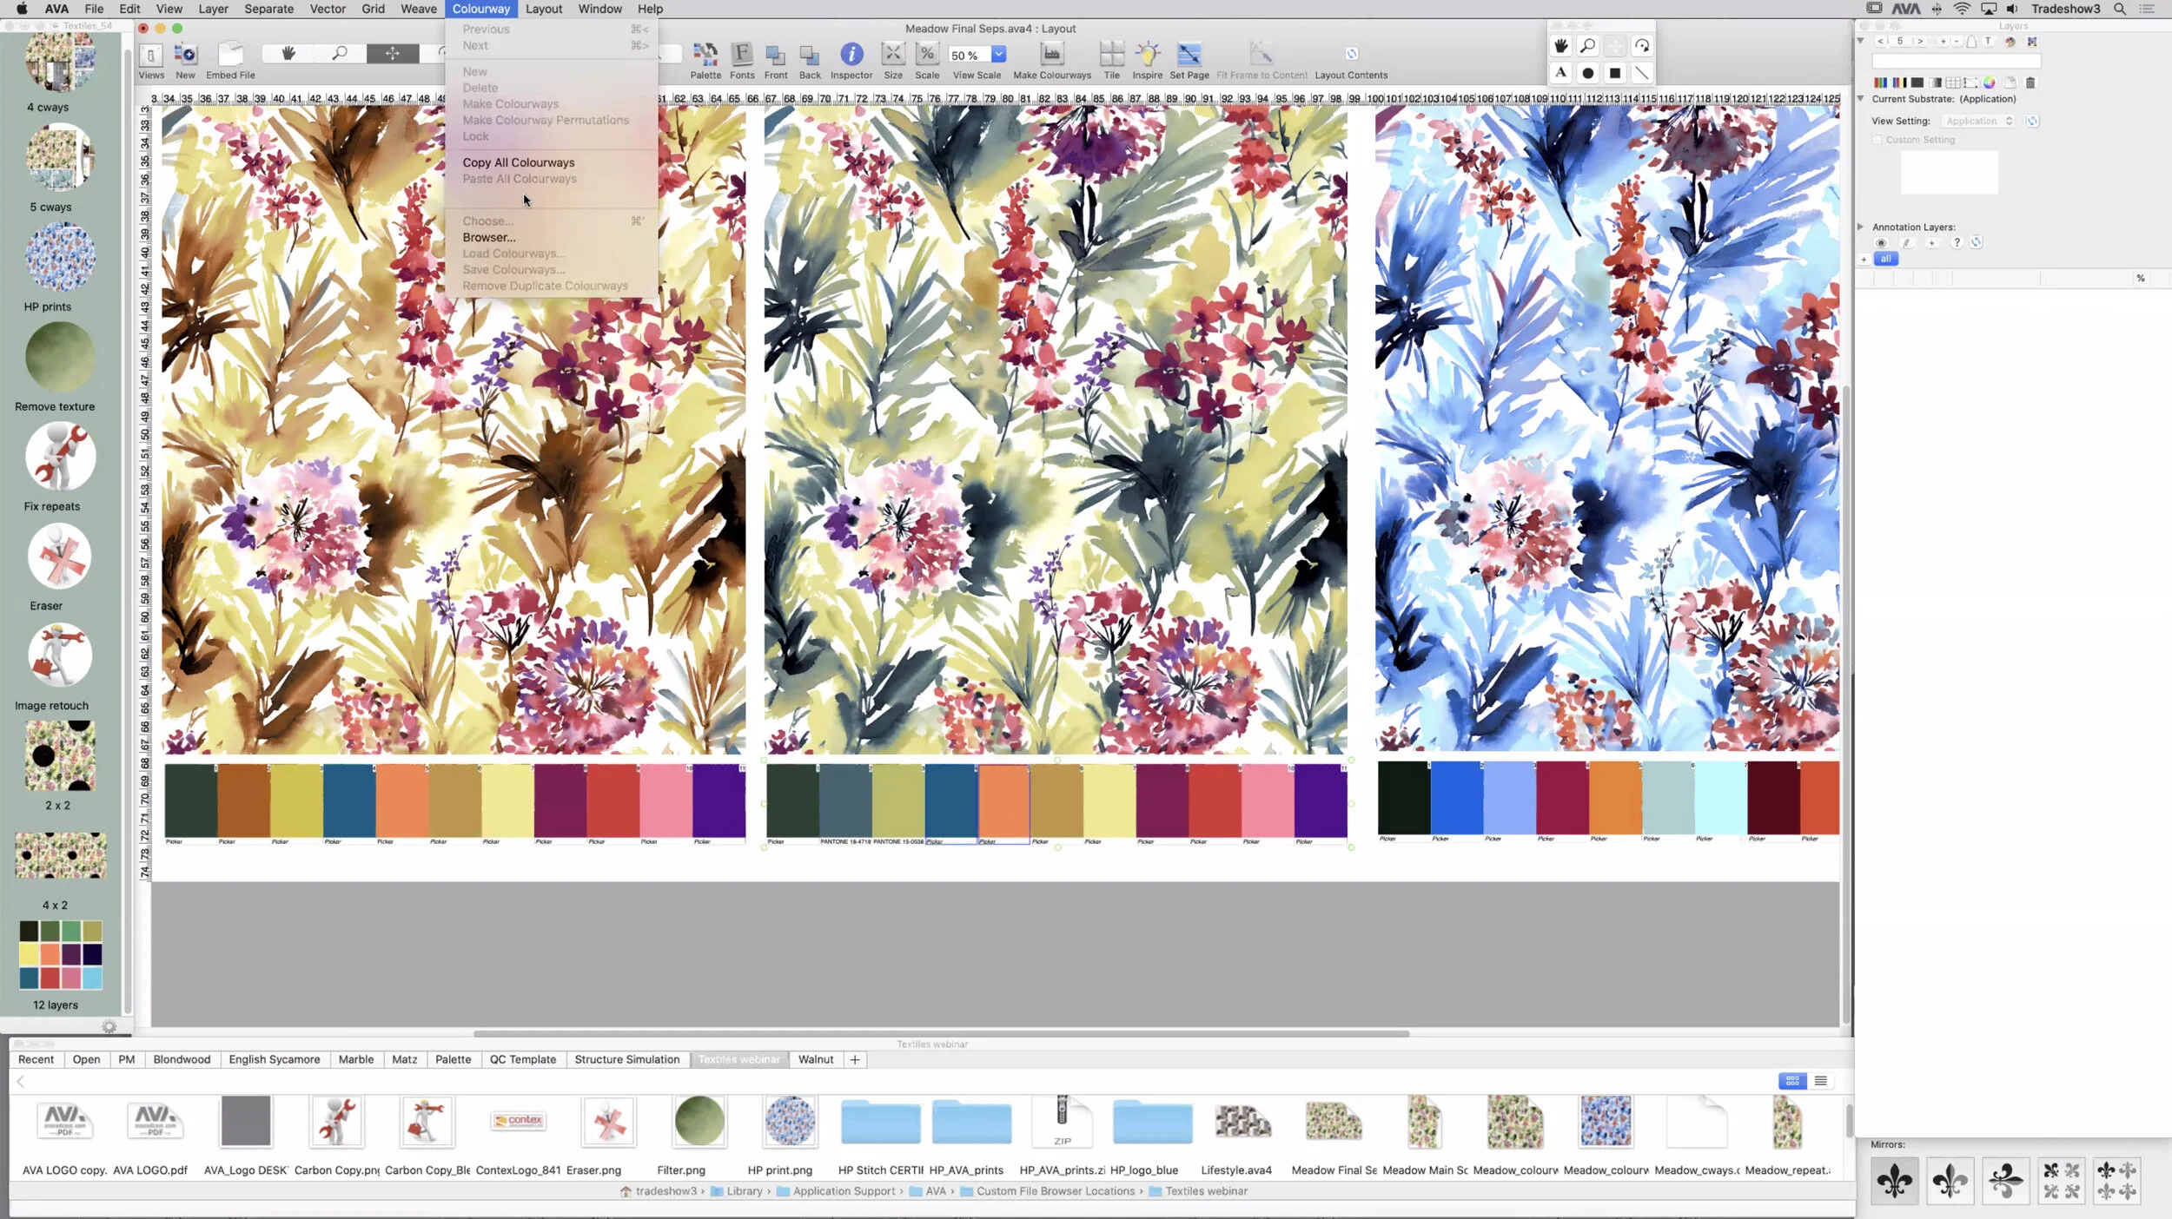
Task: Collapse the Current Substrate section
Action: point(1861,99)
